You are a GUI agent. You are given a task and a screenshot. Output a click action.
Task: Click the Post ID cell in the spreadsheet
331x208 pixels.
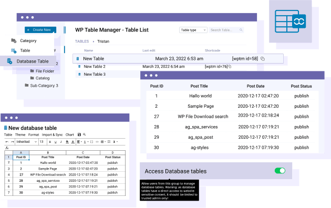(21, 157)
